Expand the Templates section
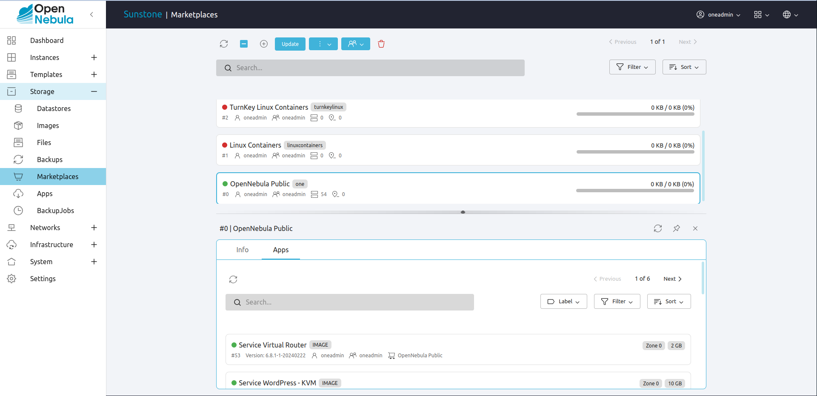817x396 pixels. pos(94,74)
